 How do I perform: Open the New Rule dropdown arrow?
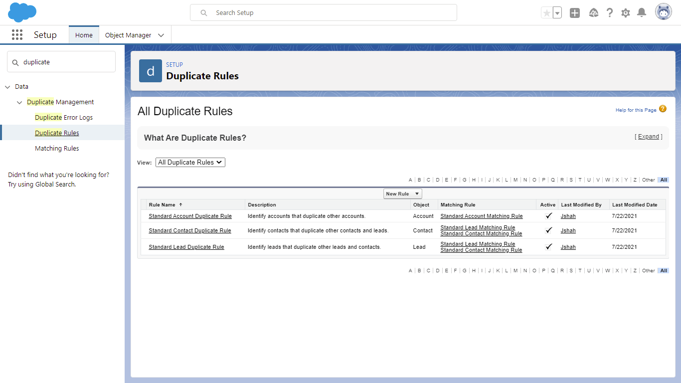point(417,194)
